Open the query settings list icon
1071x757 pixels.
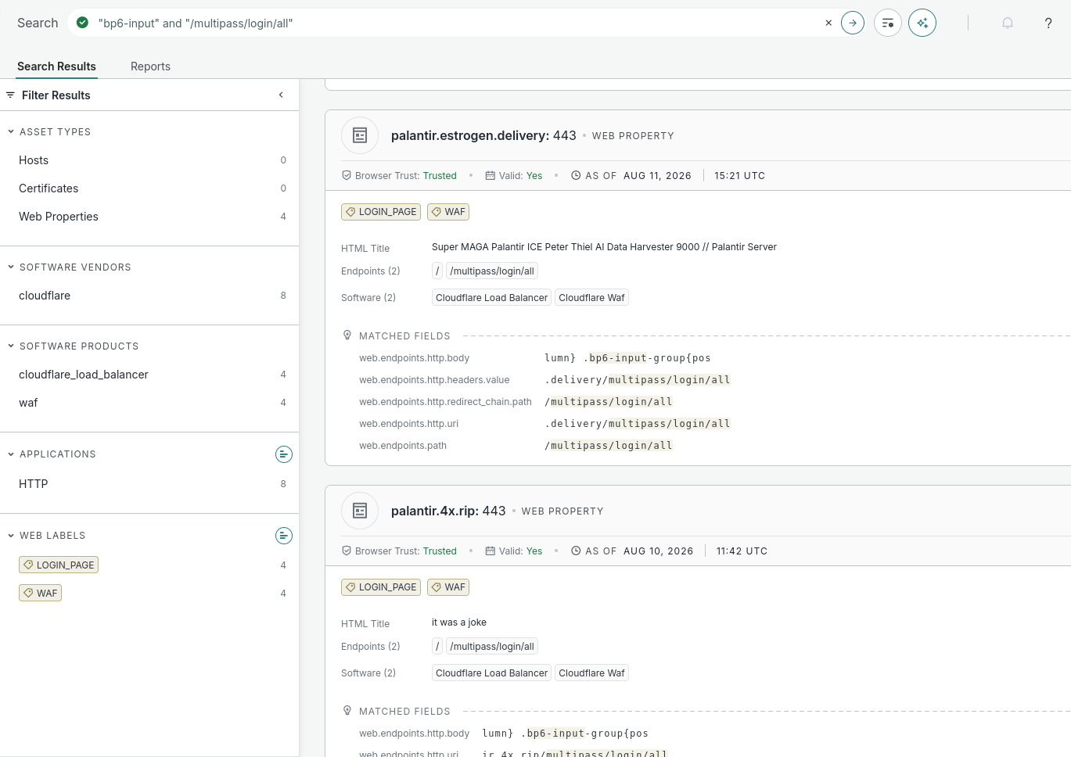[x=888, y=23]
